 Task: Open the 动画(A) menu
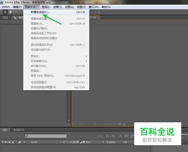(x=70, y=7)
